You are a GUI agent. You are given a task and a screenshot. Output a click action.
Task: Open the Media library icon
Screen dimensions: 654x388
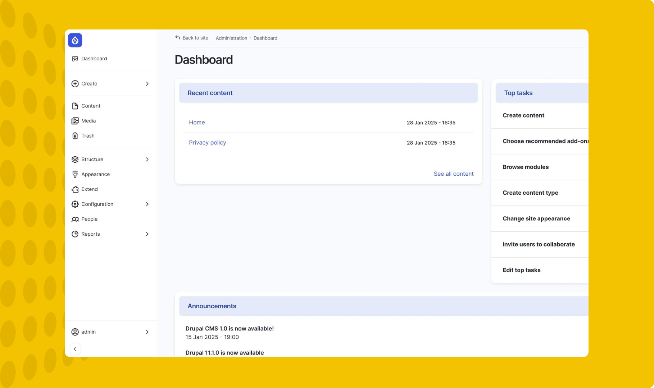pyautogui.click(x=75, y=121)
